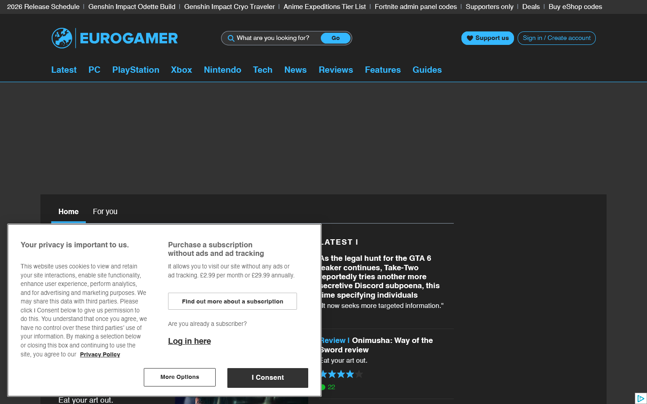The width and height of the screenshot is (647, 404).
Task: Click "It now seeks more targeted information." text
Action: pos(382,306)
